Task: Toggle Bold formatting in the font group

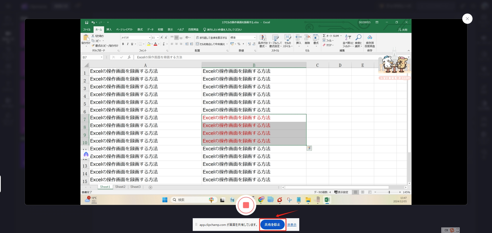Action: [x=123, y=44]
